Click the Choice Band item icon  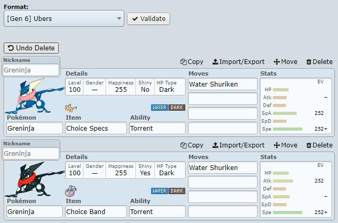click(x=71, y=191)
